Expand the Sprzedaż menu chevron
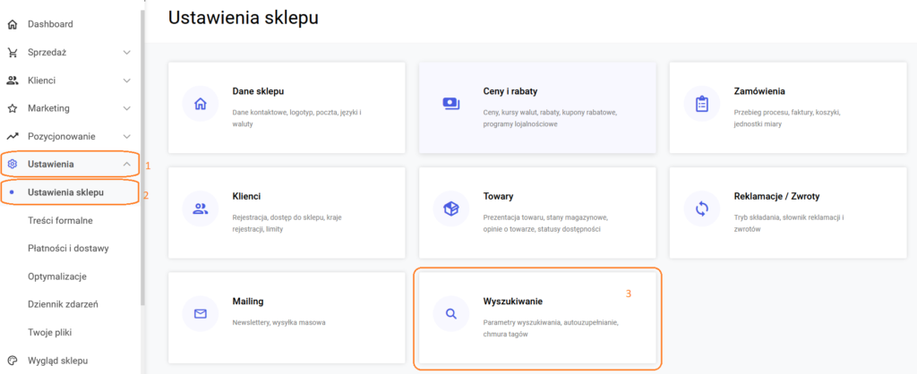The width and height of the screenshot is (917, 374). click(x=126, y=52)
